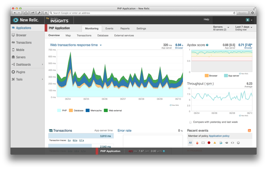
Task: Toggle the Web external legend entry
Action: coord(113,111)
